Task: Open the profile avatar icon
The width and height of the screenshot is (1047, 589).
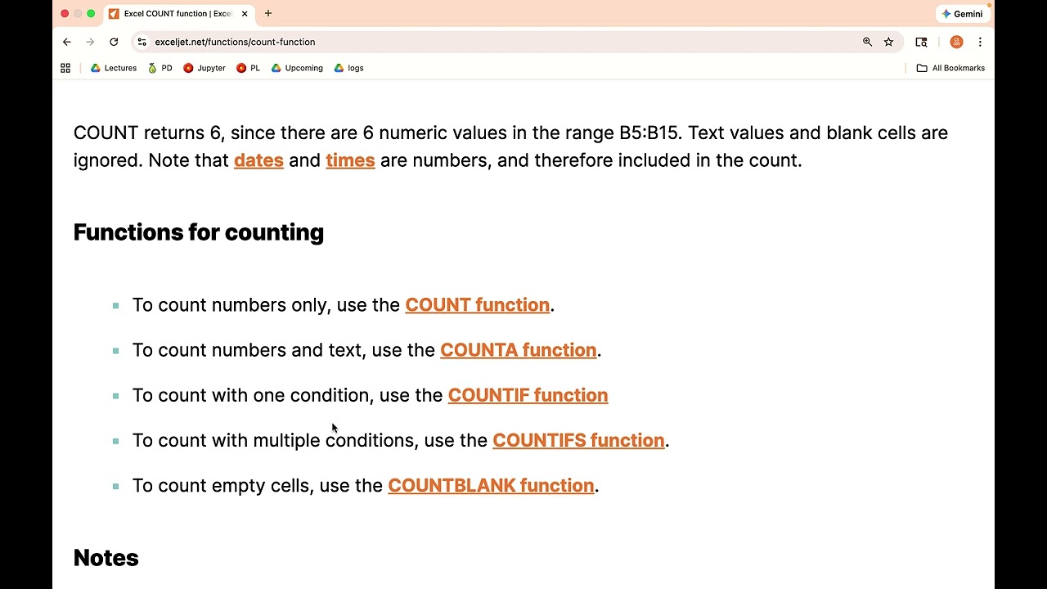Action: [956, 42]
